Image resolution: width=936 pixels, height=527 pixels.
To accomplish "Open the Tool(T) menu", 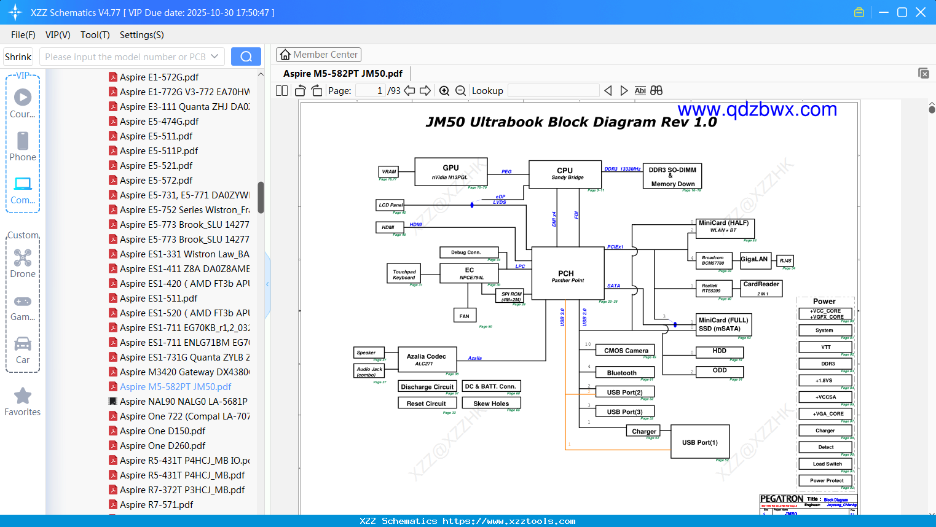I will pos(95,35).
